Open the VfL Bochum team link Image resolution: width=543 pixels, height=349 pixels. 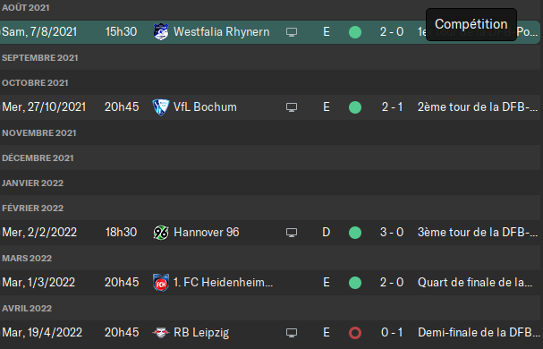click(205, 107)
